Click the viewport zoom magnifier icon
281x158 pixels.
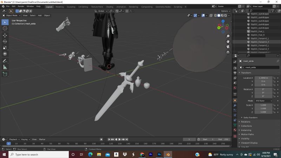228,36
